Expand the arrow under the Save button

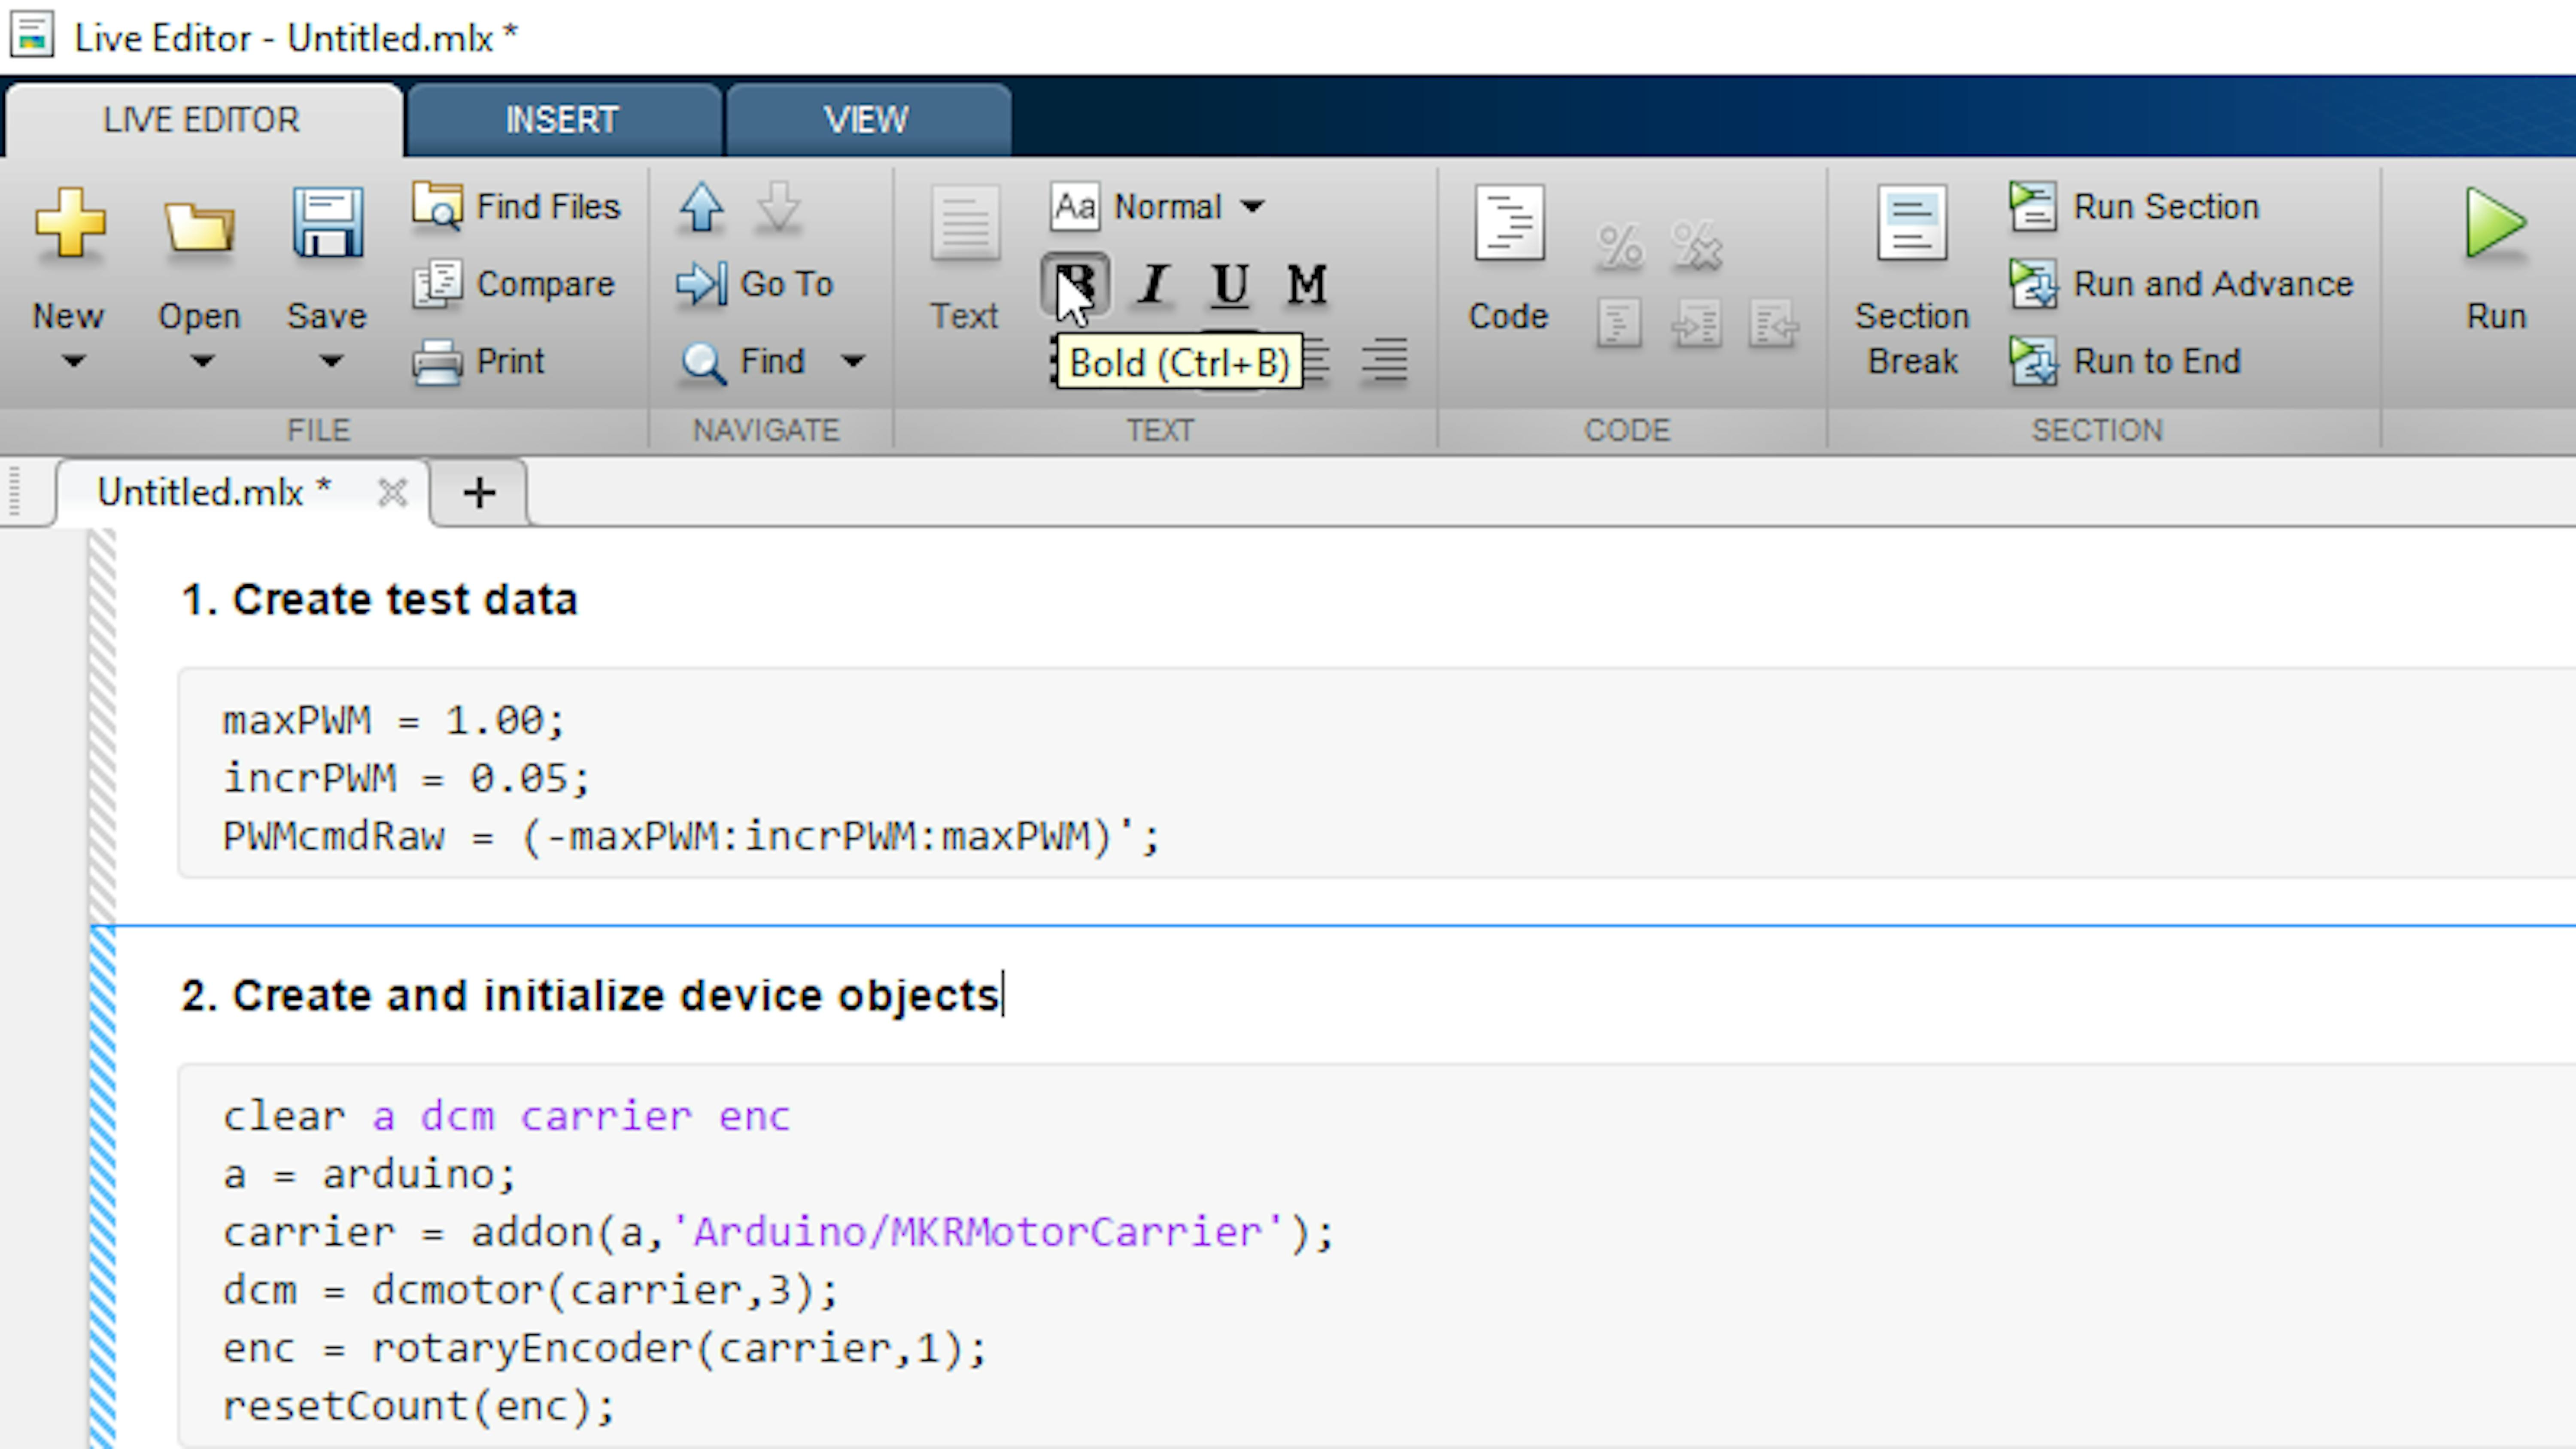330,361
